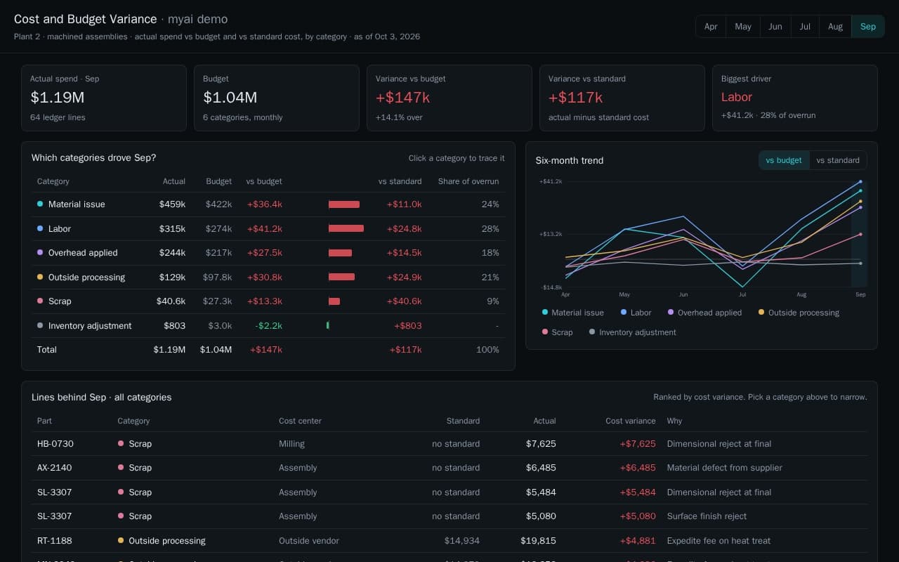
Task: Click the "Material defect from supplier" reason
Action: pyautogui.click(x=724, y=468)
